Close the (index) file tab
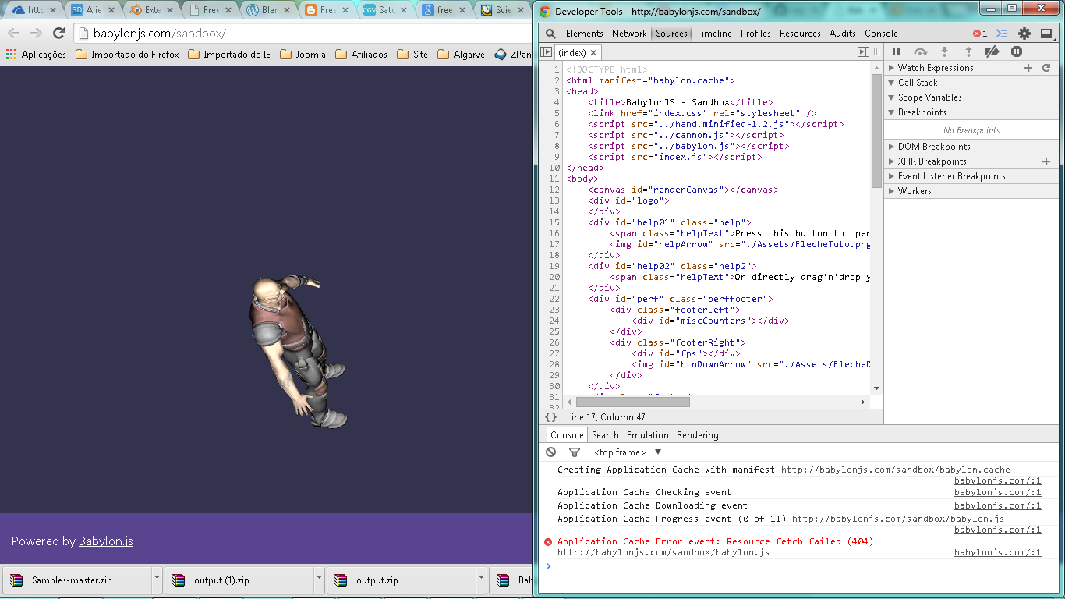Image resolution: width=1065 pixels, height=599 pixels. pyautogui.click(x=593, y=52)
